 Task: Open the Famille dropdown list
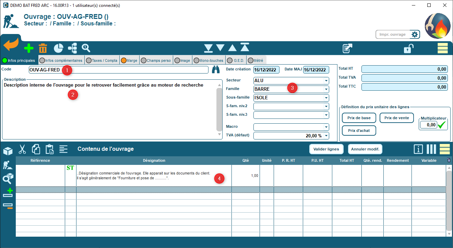[325, 89]
